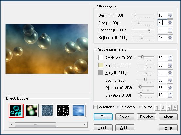Select the cyan Bubble effect thumbnail
This screenshot has height=135, width=181.
16,110
